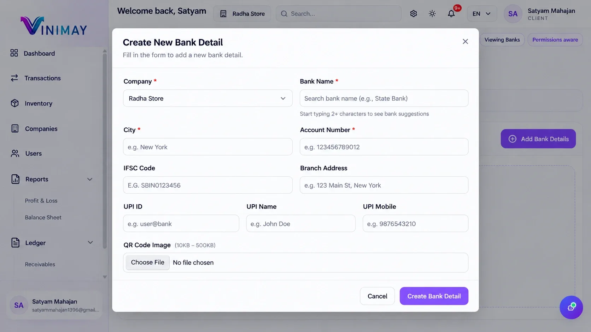
Task: Click the Add Bank Details button
Action: click(x=538, y=139)
